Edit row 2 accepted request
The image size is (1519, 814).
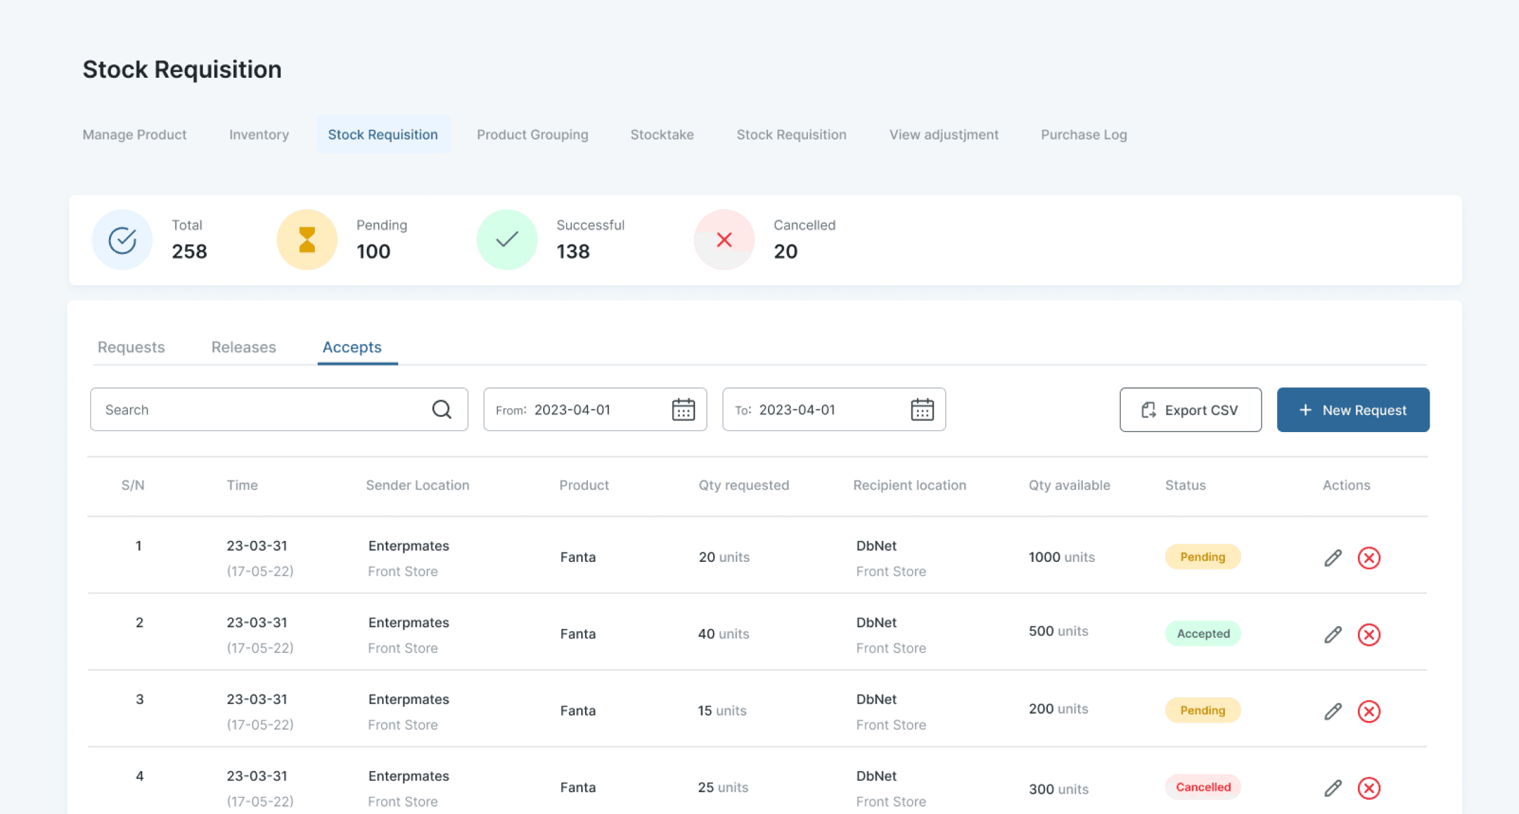pyautogui.click(x=1333, y=634)
